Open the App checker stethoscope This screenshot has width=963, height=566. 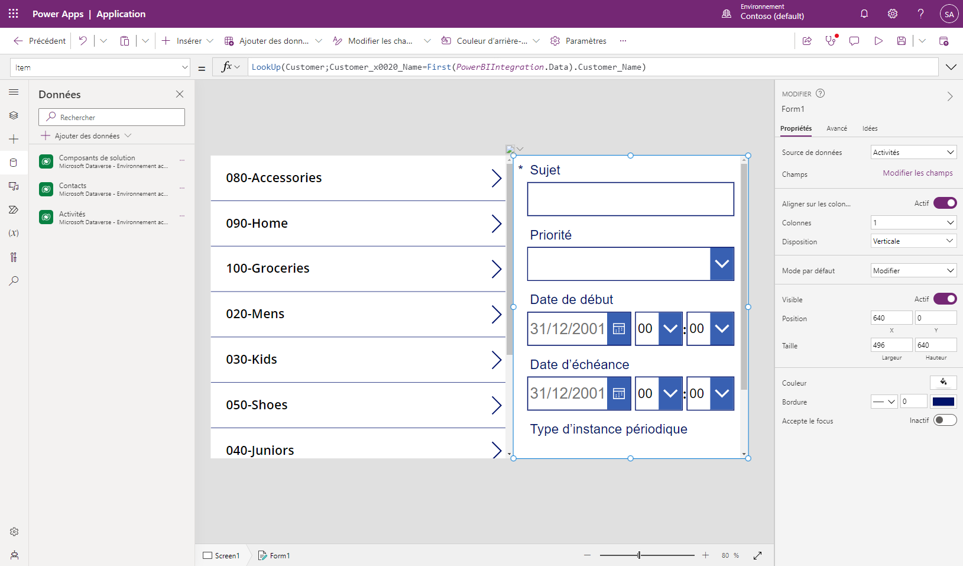pos(831,41)
